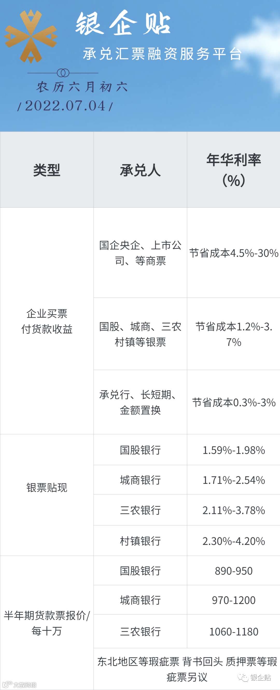Click the 节省成本0.3%-3% cell
This screenshot has height=690, width=280.
click(234, 402)
